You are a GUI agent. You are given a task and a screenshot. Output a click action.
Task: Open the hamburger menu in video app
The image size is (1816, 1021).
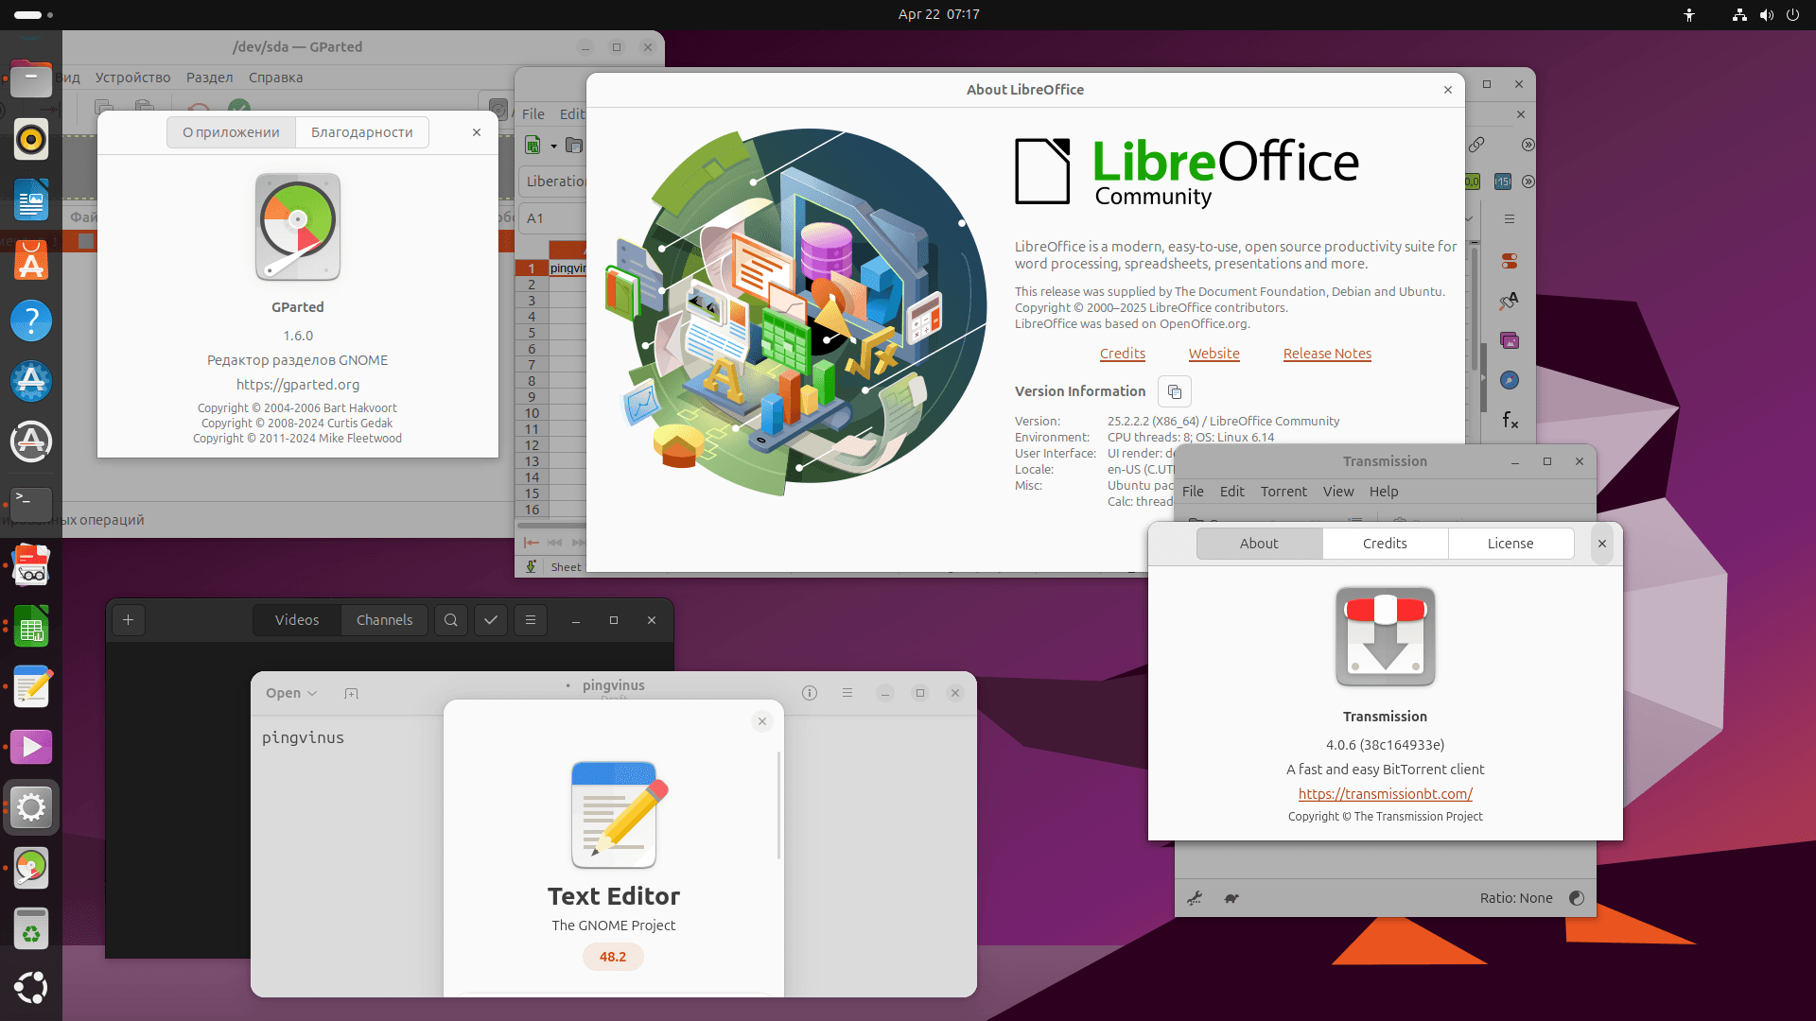point(531,620)
